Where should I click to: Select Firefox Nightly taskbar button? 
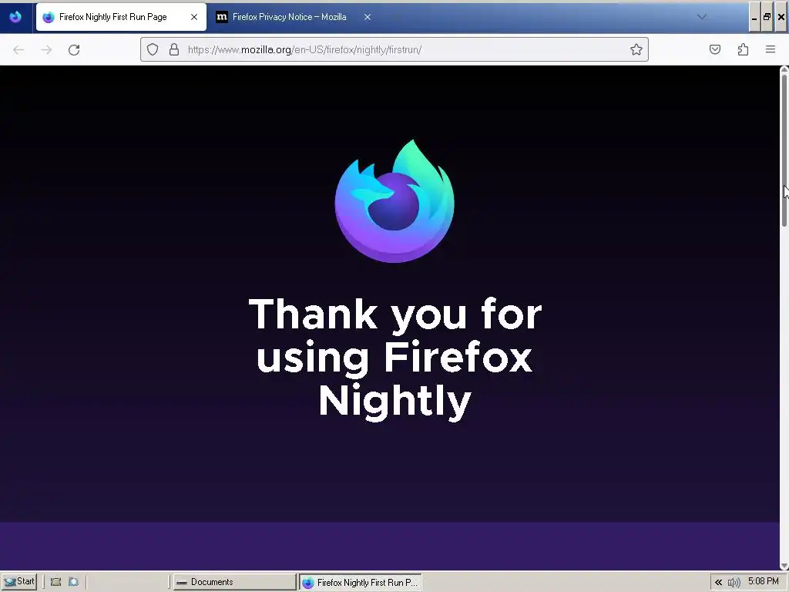(x=361, y=583)
